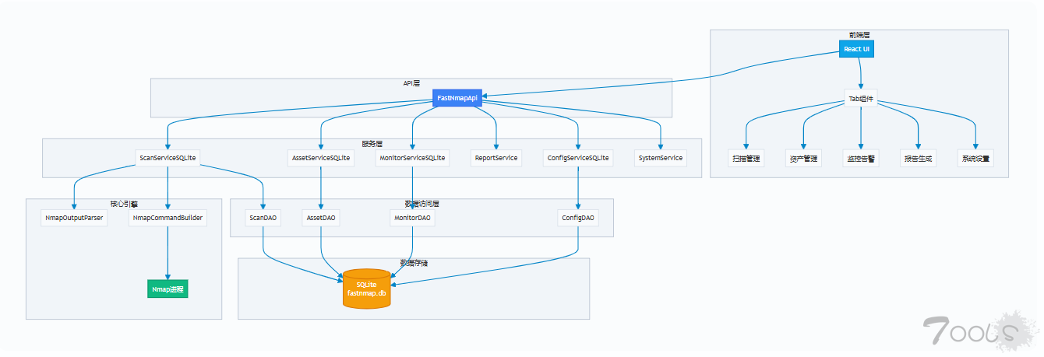Click the NmapOutputParser node
This screenshot has height=357, width=1044.
pos(73,218)
